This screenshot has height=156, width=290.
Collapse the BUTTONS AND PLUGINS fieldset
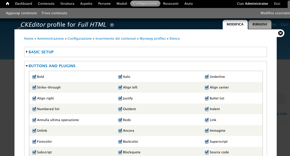pyautogui.click(x=52, y=66)
